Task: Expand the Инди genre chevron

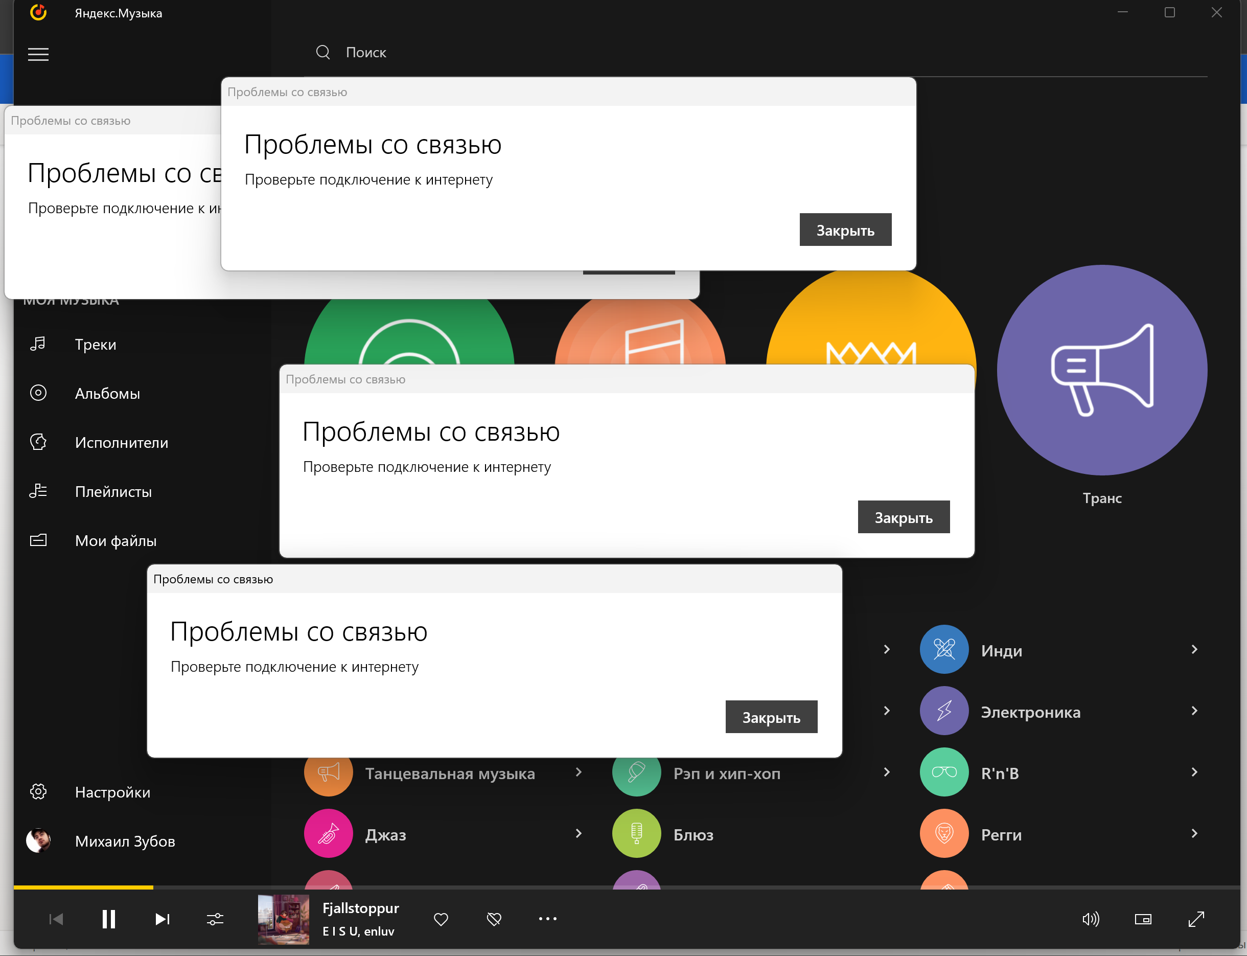Action: 1194,649
